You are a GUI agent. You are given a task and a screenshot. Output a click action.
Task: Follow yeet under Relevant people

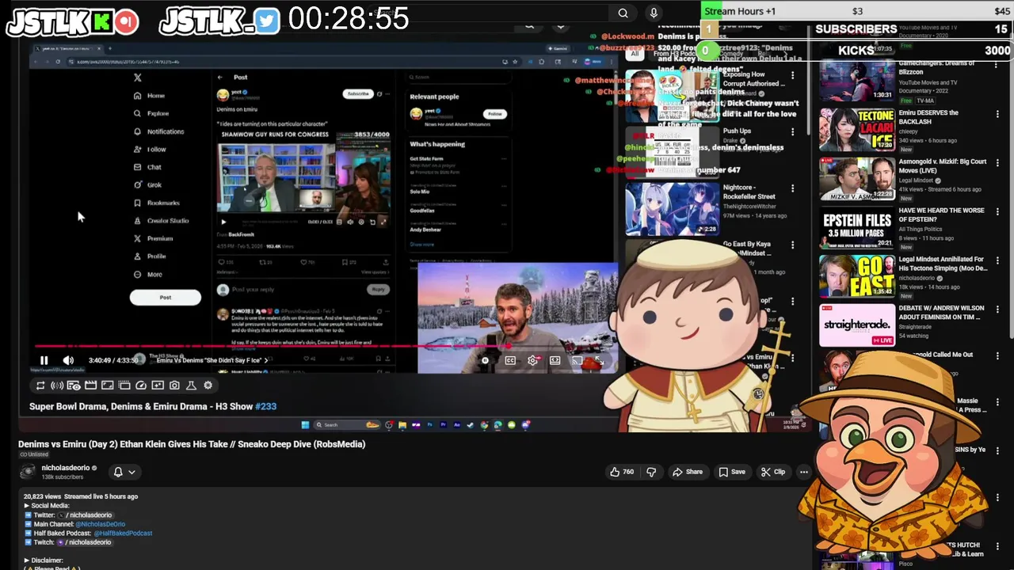[x=494, y=113]
